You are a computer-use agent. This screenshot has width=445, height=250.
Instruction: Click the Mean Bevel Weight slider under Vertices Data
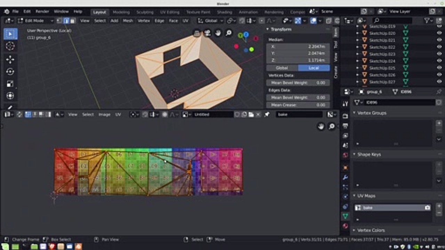pos(298,83)
